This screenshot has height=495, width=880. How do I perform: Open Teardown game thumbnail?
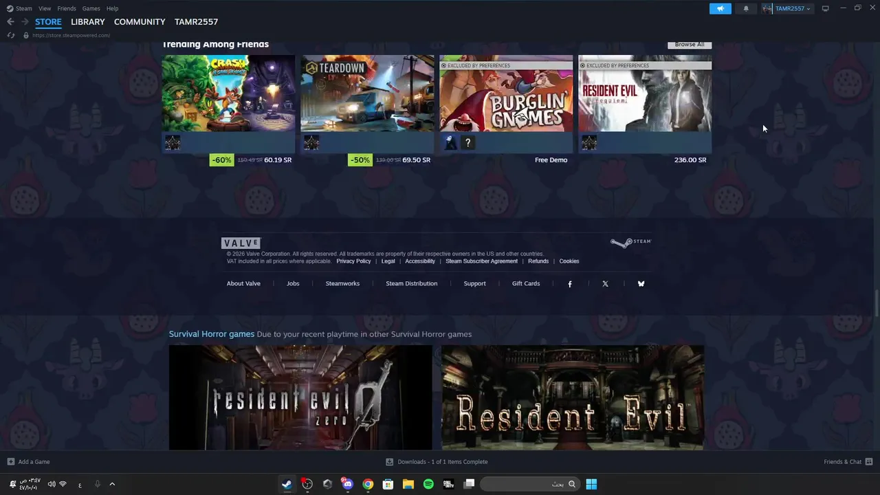pos(367,93)
